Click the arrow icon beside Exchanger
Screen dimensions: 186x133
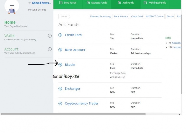click(60, 89)
